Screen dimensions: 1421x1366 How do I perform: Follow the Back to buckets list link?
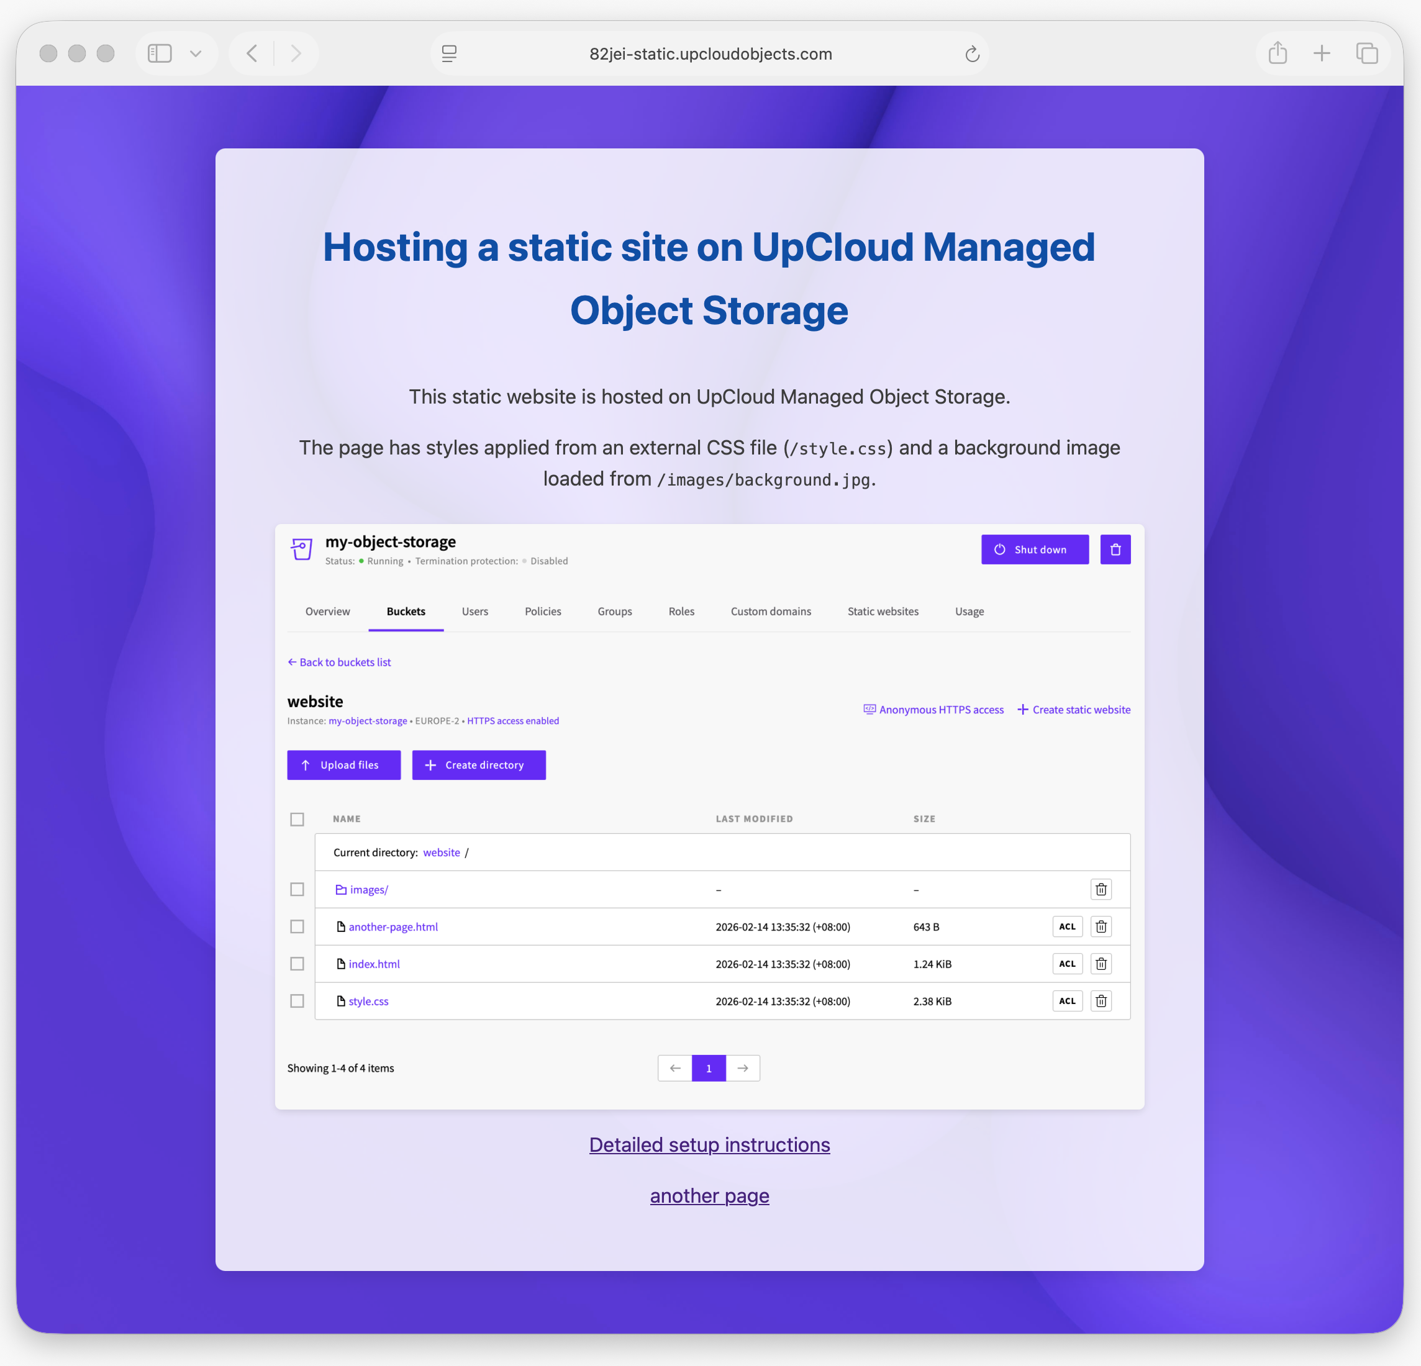pos(339,663)
